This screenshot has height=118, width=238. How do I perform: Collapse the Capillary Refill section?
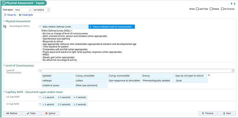(4, 92)
